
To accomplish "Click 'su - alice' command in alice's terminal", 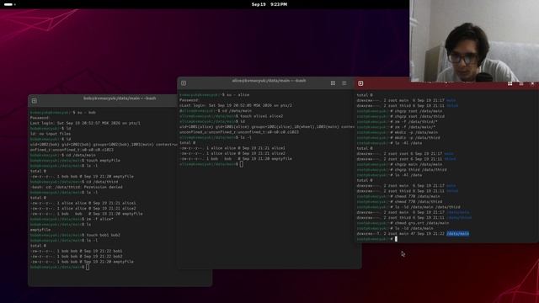I will 237,94.
